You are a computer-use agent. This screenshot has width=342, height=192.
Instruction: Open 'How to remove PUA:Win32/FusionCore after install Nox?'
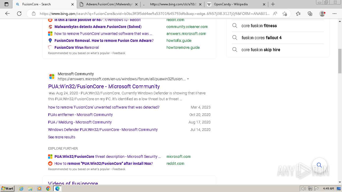tap(104, 163)
